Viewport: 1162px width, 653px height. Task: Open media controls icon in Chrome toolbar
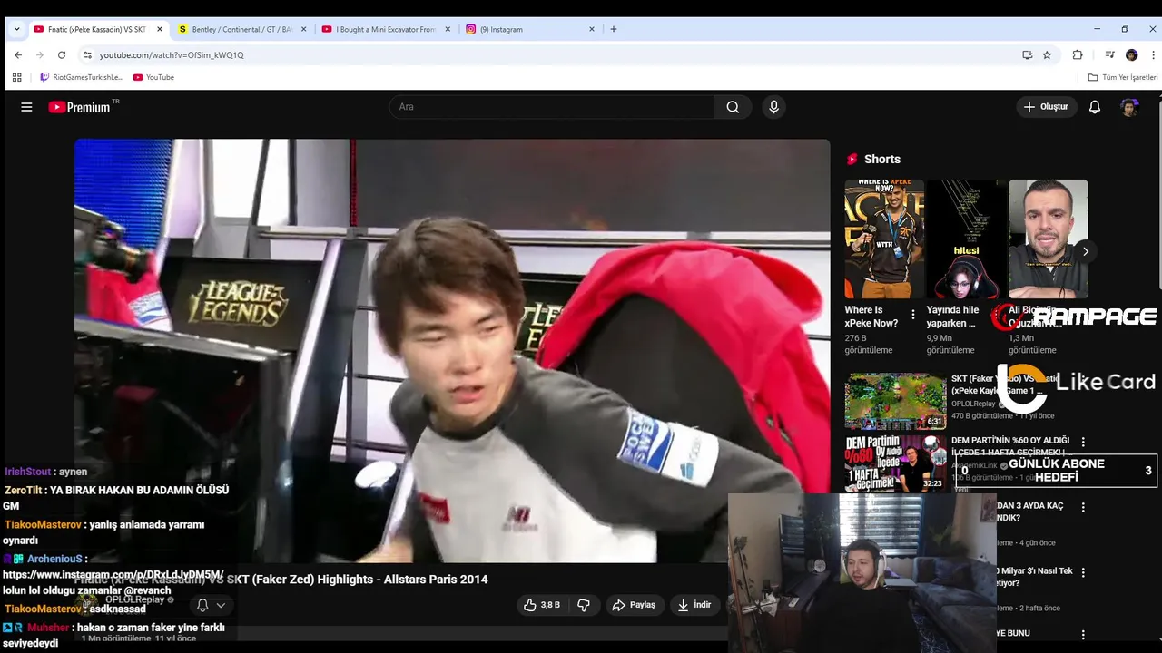pyautogui.click(x=1109, y=54)
